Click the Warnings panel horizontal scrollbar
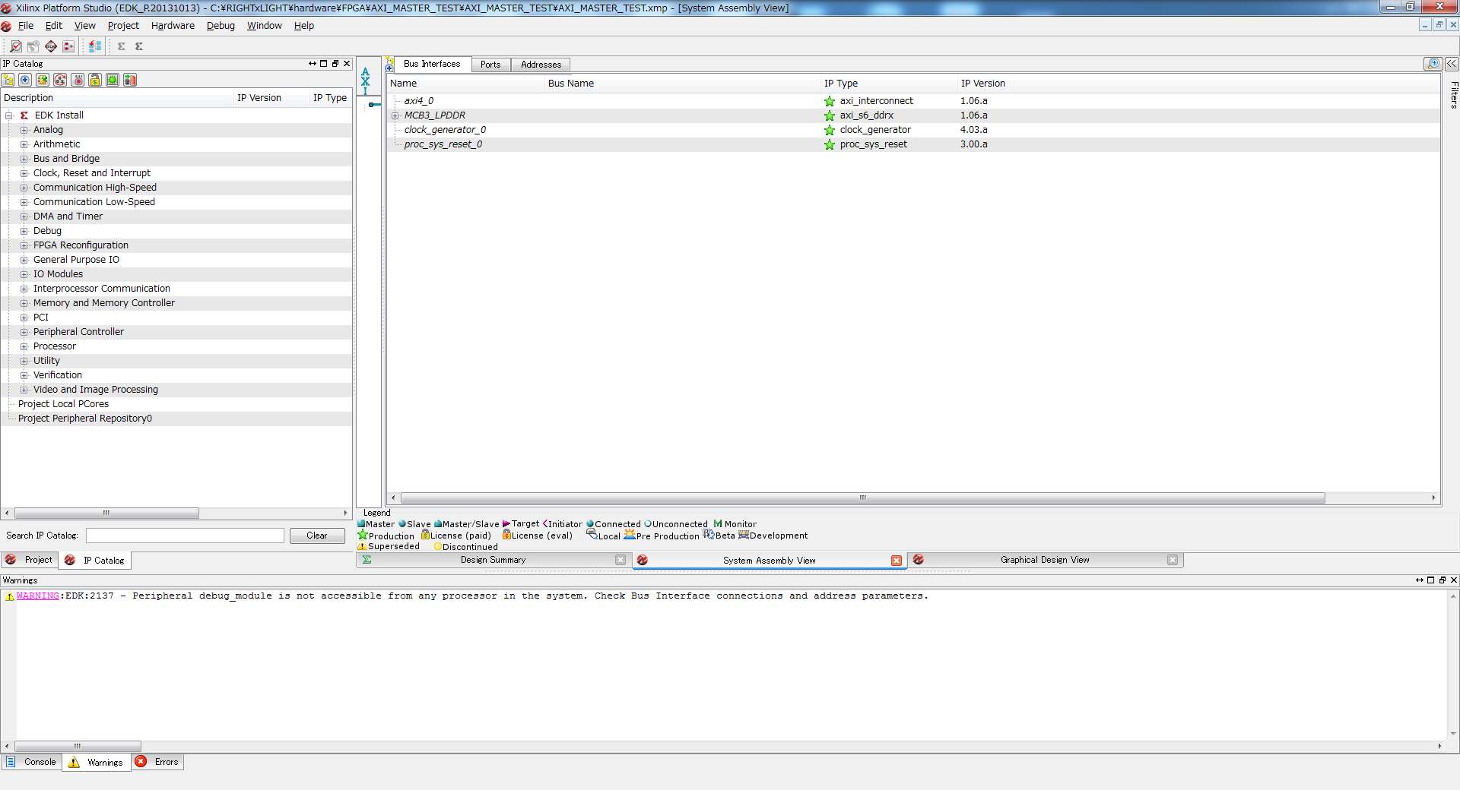This screenshot has height=790, width=1460. point(78,746)
